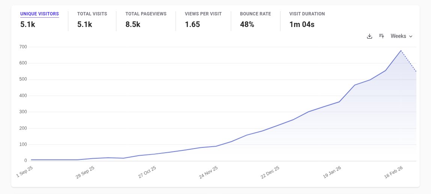Select the Unique Visitors metric
The width and height of the screenshot is (431, 194).
pos(39,14)
